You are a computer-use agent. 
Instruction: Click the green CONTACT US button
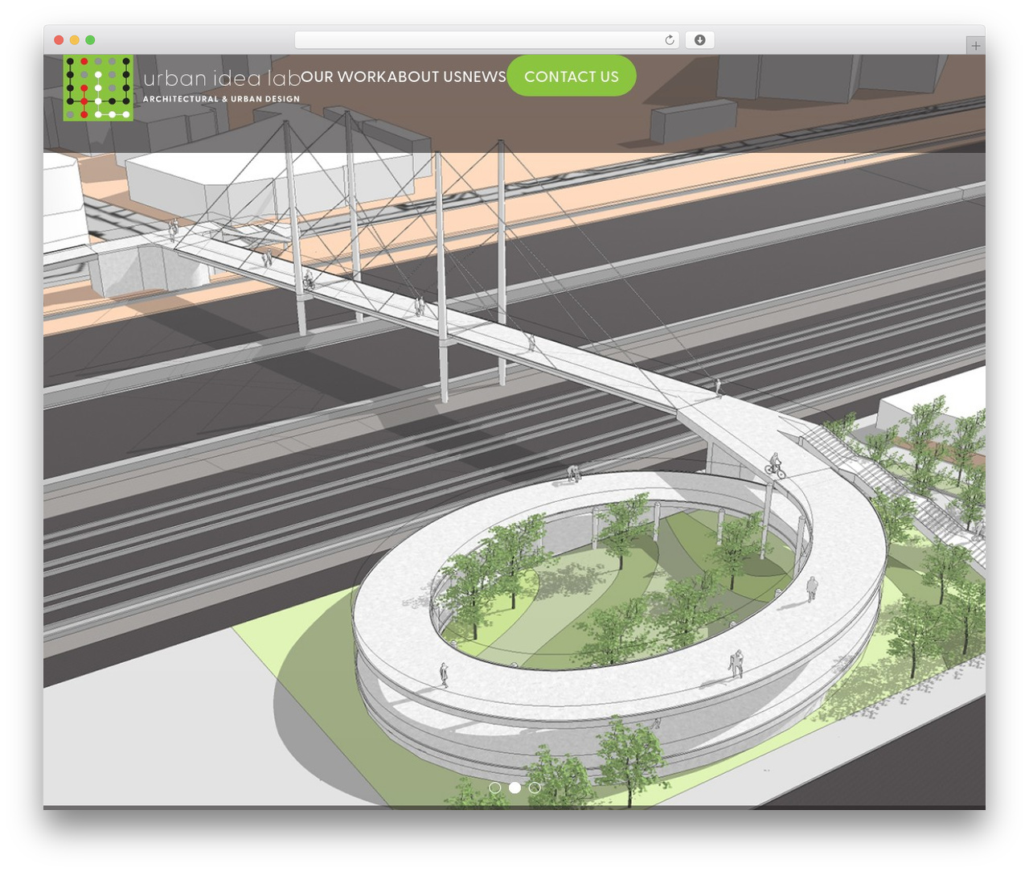pos(572,76)
